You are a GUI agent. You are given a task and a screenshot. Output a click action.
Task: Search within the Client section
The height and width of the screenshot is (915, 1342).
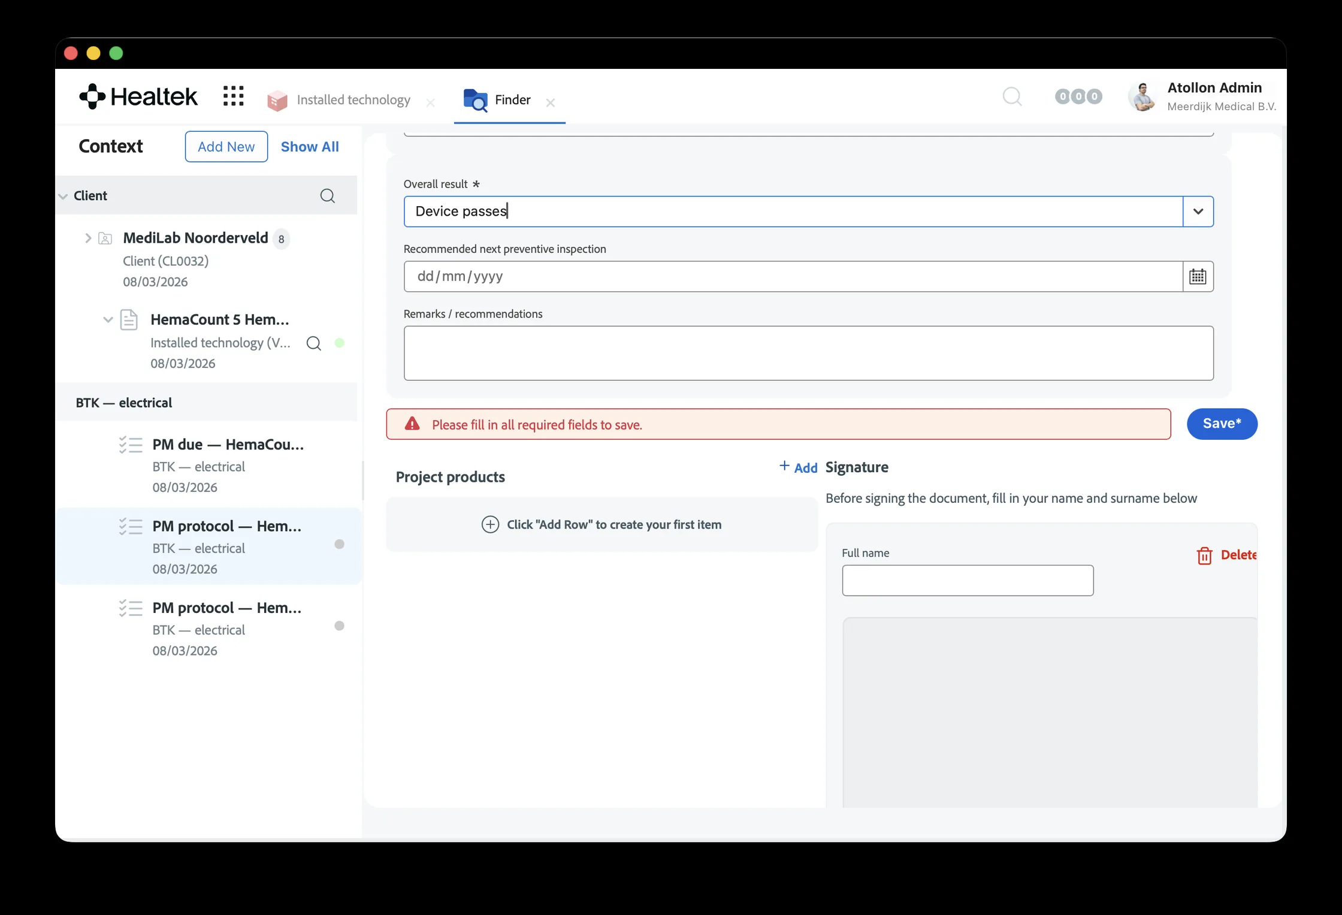[328, 196]
